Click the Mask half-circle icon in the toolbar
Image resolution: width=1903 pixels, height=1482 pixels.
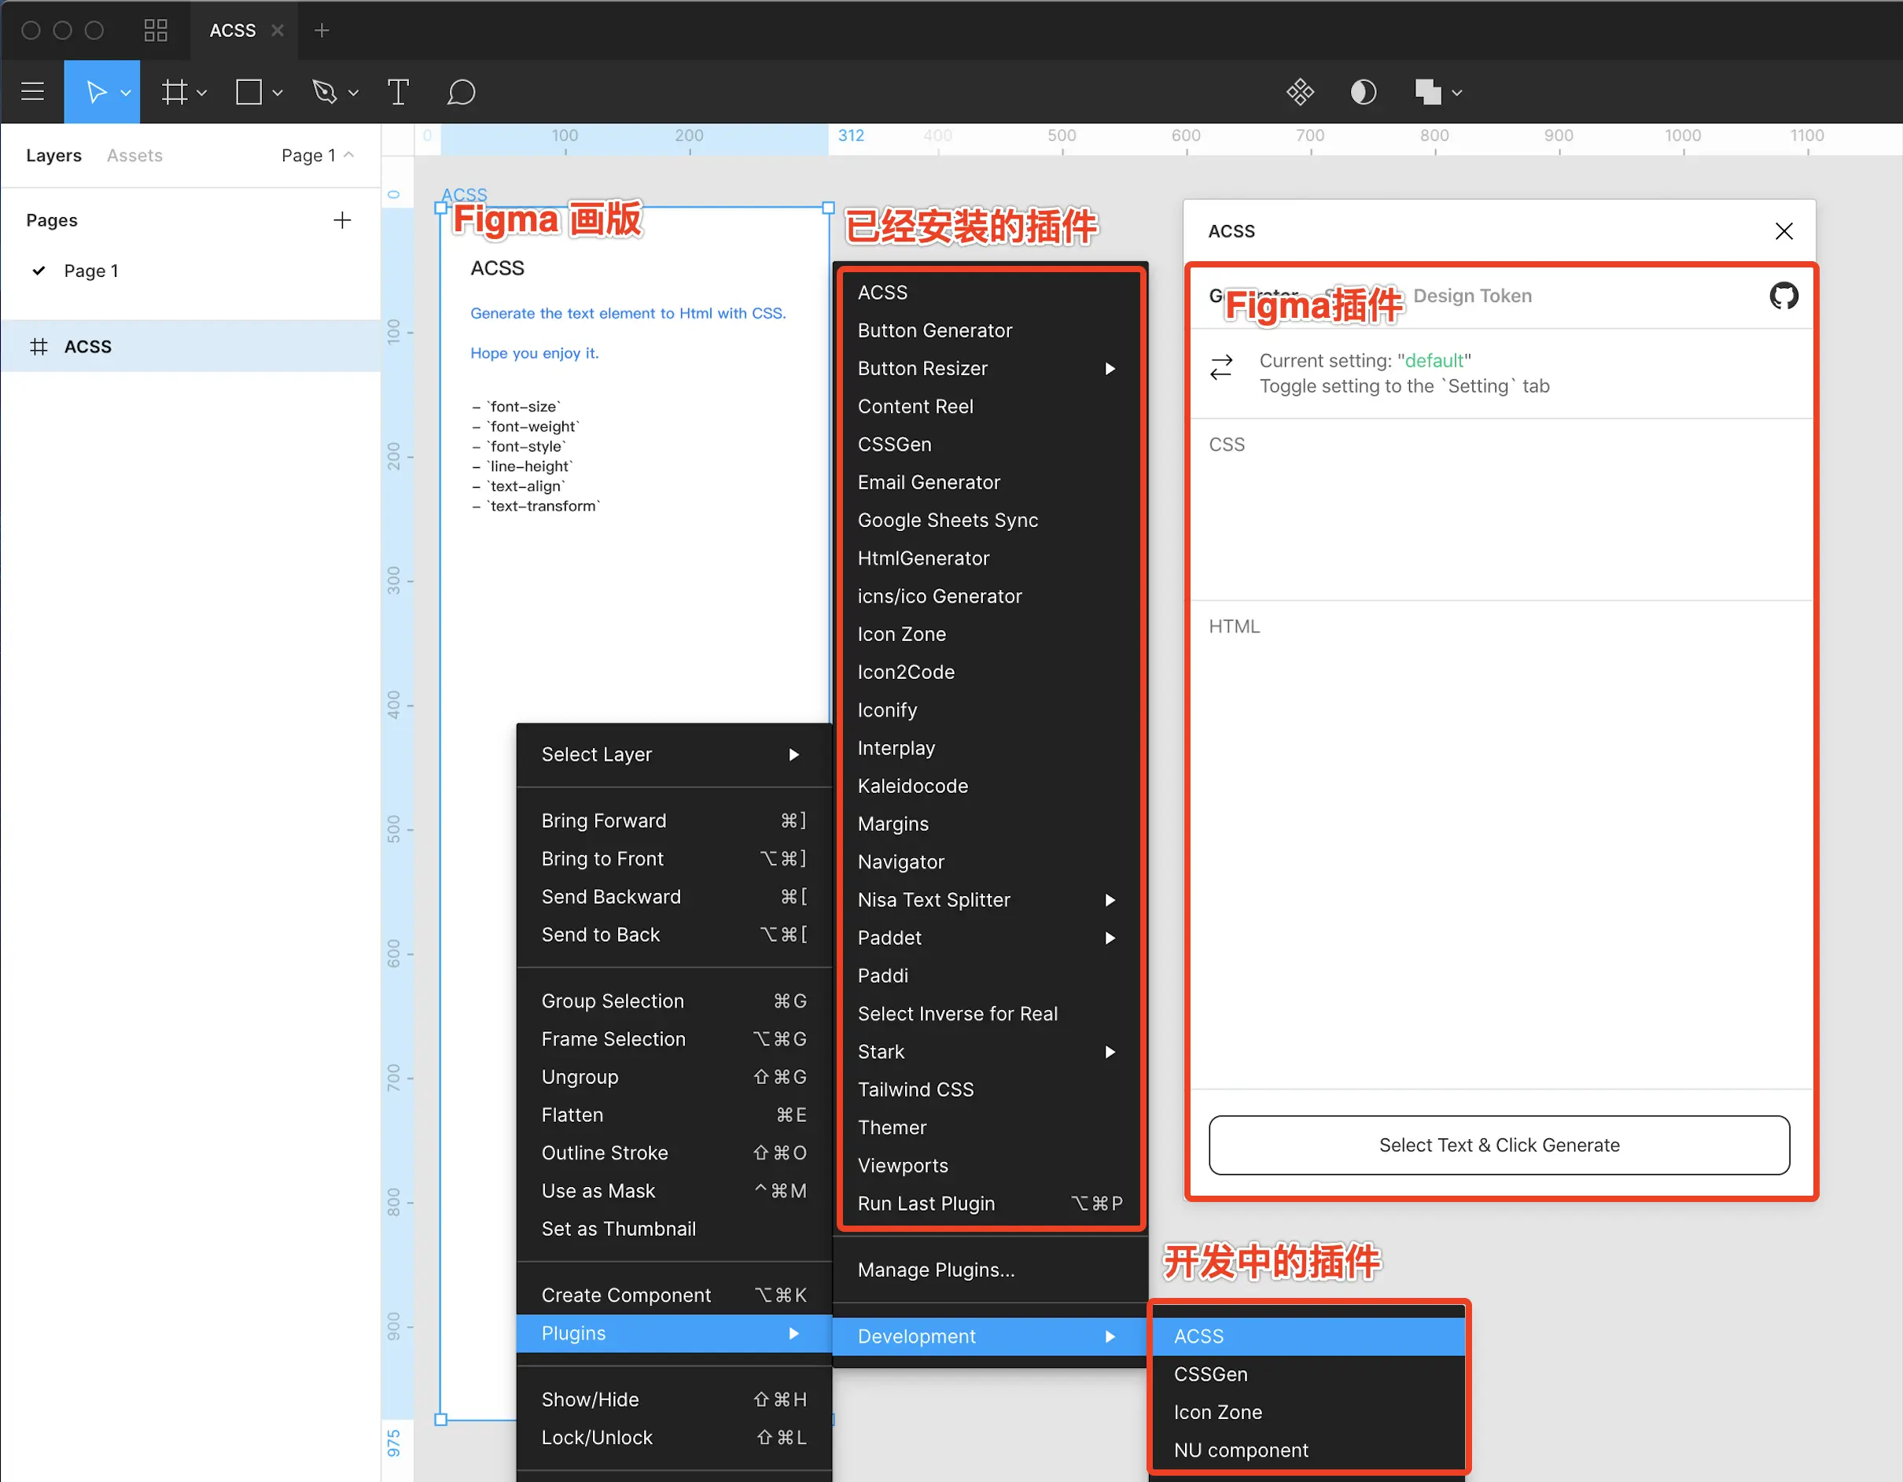coord(1363,91)
